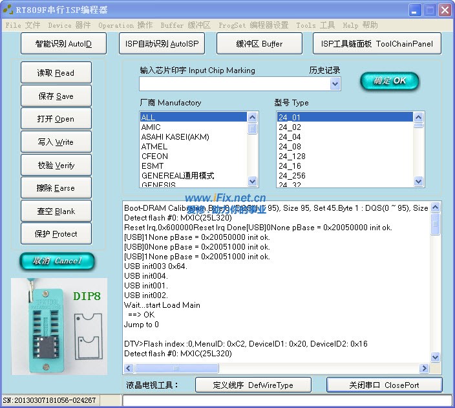455x408 pixels.
Task: Open the File 文件 menu
Action: click(23, 25)
